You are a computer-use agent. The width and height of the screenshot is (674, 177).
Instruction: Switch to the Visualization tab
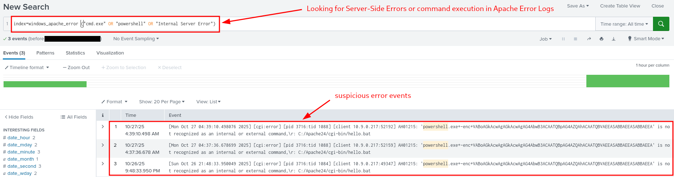tap(110, 53)
